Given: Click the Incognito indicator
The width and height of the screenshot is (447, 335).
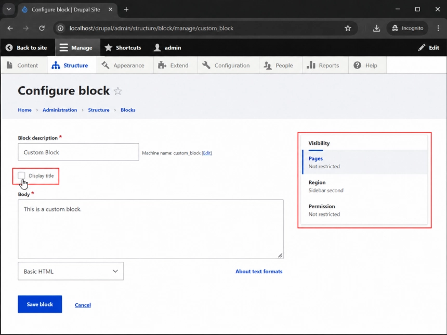Looking at the screenshot, I should click(x=407, y=28).
